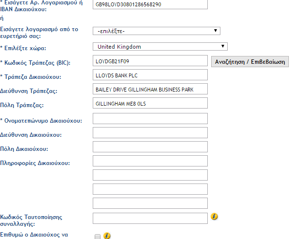
Task: Click the beneficiary IBAN account number field
Action: click(150, 4)
